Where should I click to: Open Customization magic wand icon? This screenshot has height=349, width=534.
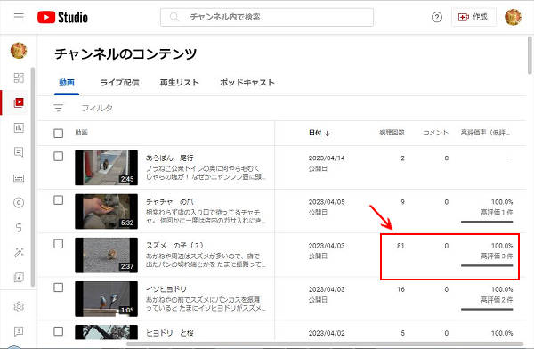click(x=19, y=252)
